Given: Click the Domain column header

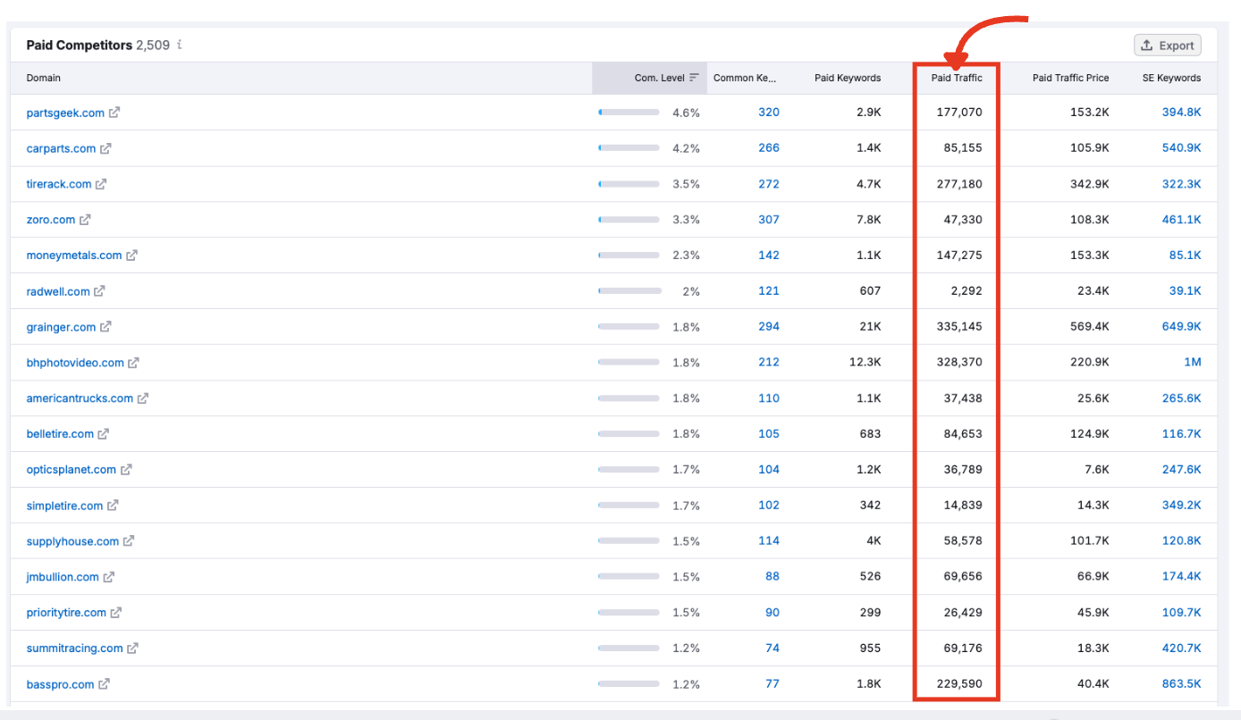Looking at the screenshot, I should (x=43, y=78).
